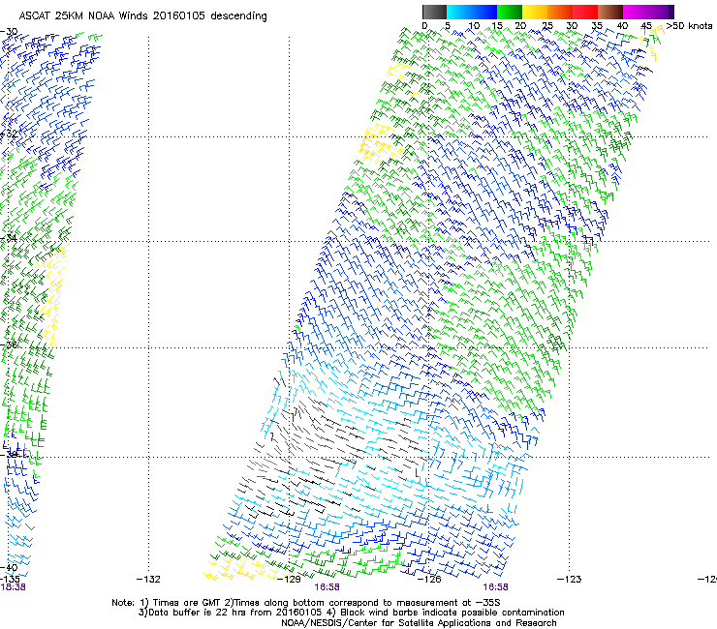The height and width of the screenshot is (629, 717).
Task: Click the '16:58' time label nearest -129
Action: point(327,587)
